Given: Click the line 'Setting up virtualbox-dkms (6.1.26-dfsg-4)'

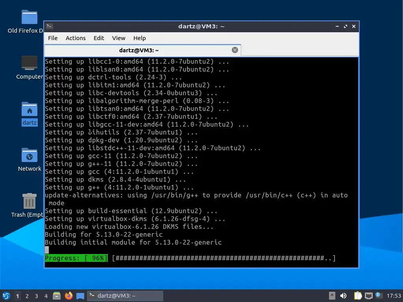Looking at the screenshot, I should (x=135, y=219).
